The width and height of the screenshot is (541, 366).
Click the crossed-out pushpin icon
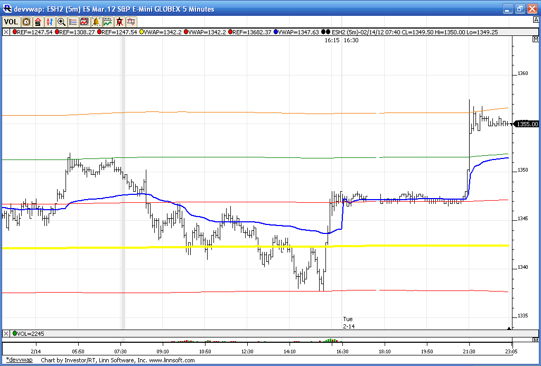pos(119,22)
